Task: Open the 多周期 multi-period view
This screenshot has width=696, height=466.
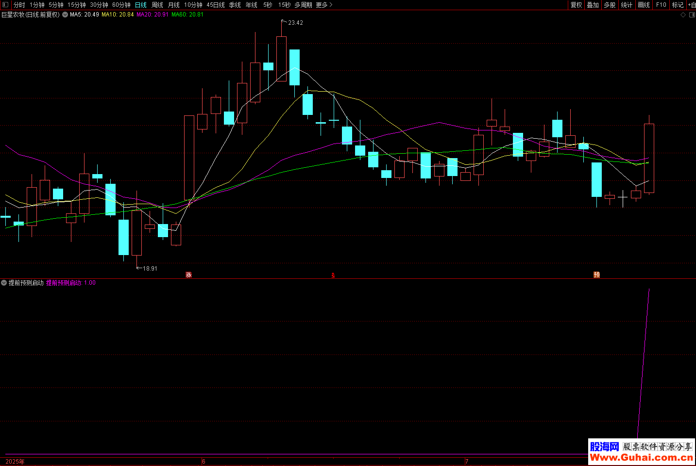Action: point(304,5)
